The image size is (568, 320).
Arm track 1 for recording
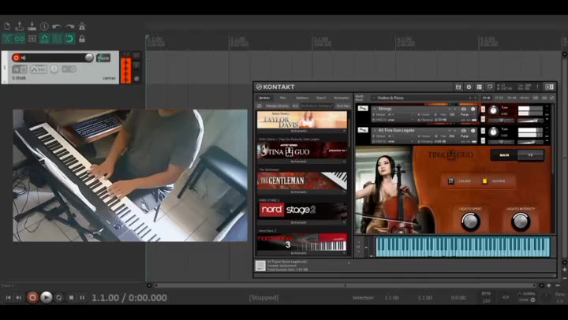pyautogui.click(x=16, y=58)
